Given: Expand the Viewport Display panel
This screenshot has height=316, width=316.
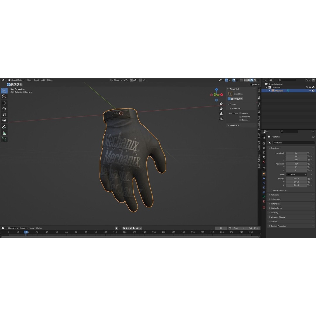Looking at the screenshot, I should [x=291, y=217].
